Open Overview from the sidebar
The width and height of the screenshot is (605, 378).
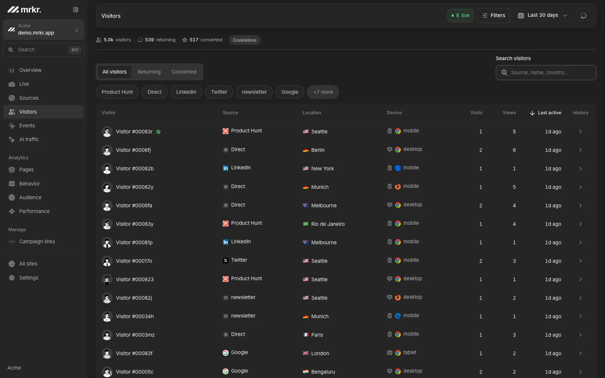coord(44,70)
